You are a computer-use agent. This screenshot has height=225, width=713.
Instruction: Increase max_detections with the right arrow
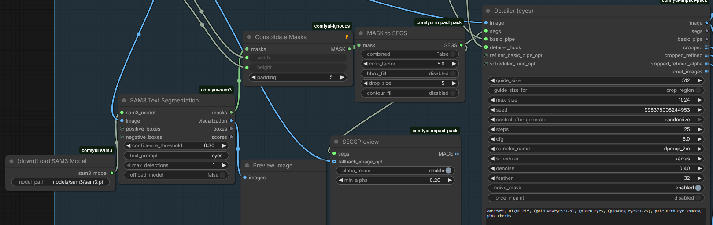pyautogui.click(x=224, y=165)
